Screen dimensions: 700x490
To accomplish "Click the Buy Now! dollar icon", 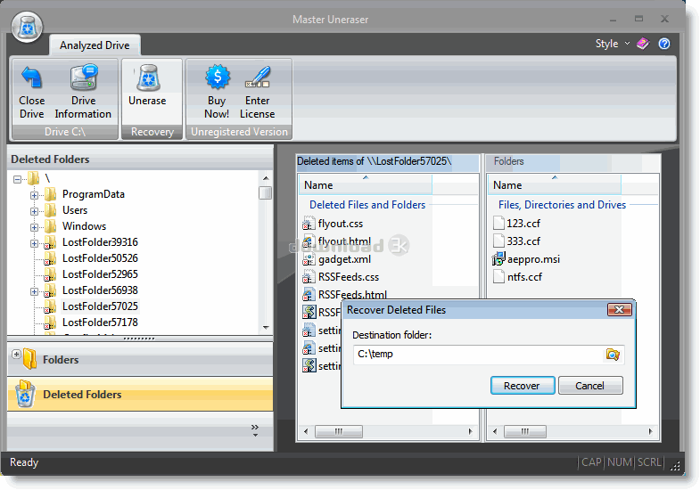I will pyautogui.click(x=218, y=77).
